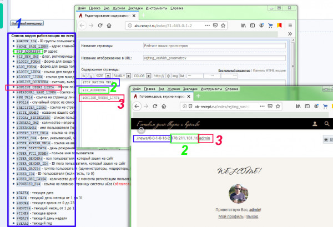The height and width of the screenshot is (227, 333).
Task: Toggle underline 'u' formatting button
Action: (x=92, y=76)
